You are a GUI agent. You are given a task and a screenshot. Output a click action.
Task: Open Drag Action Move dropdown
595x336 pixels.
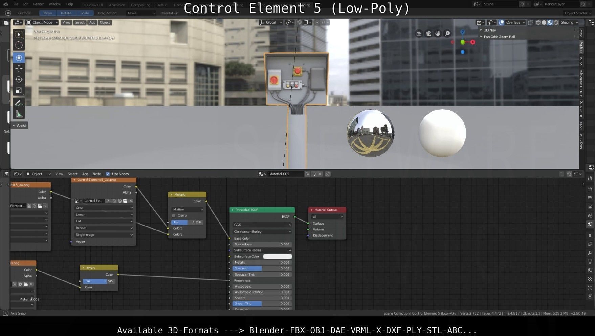[x=141, y=13]
